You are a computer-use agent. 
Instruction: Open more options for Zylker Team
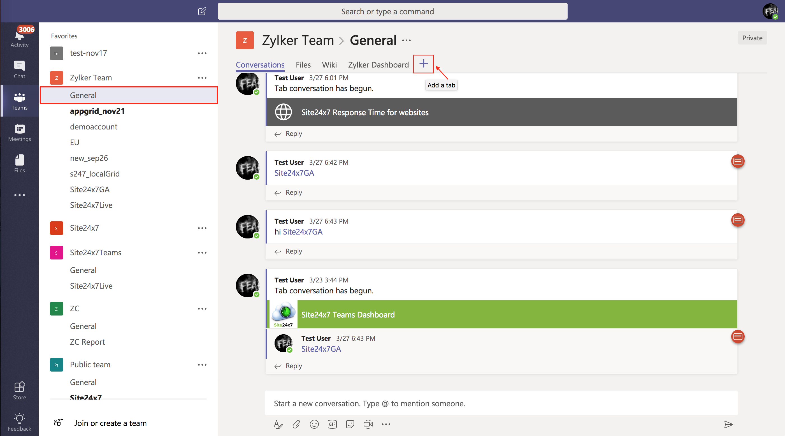[202, 78]
